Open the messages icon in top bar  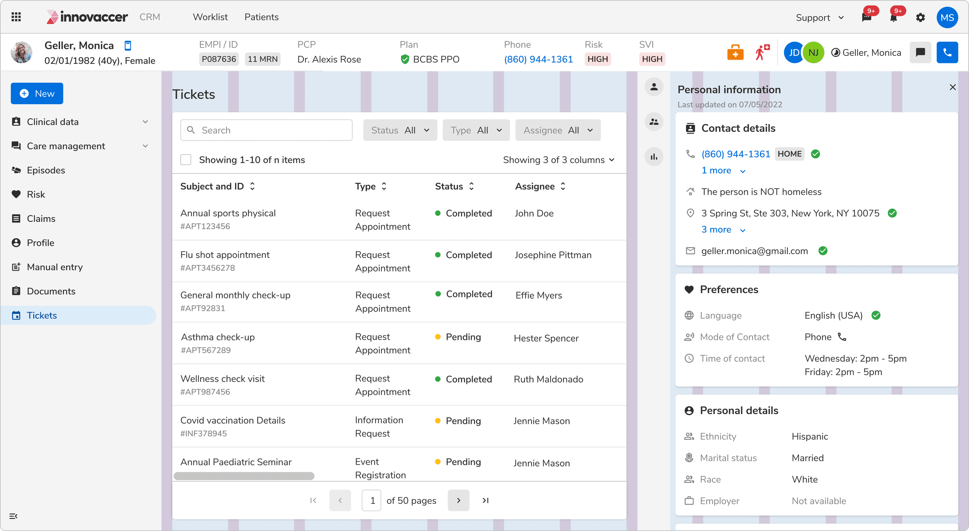click(x=866, y=18)
